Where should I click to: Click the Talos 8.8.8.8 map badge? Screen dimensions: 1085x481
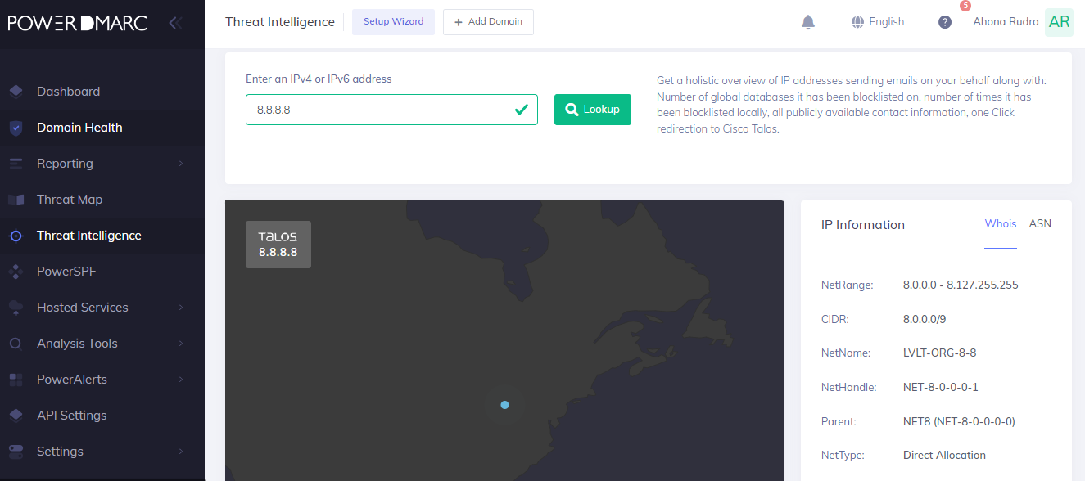(x=278, y=245)
